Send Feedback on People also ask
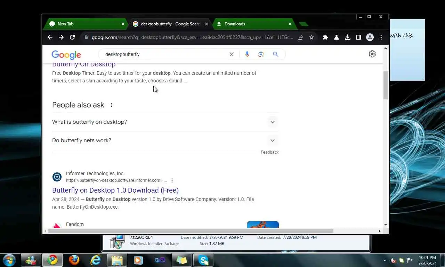 270,152
